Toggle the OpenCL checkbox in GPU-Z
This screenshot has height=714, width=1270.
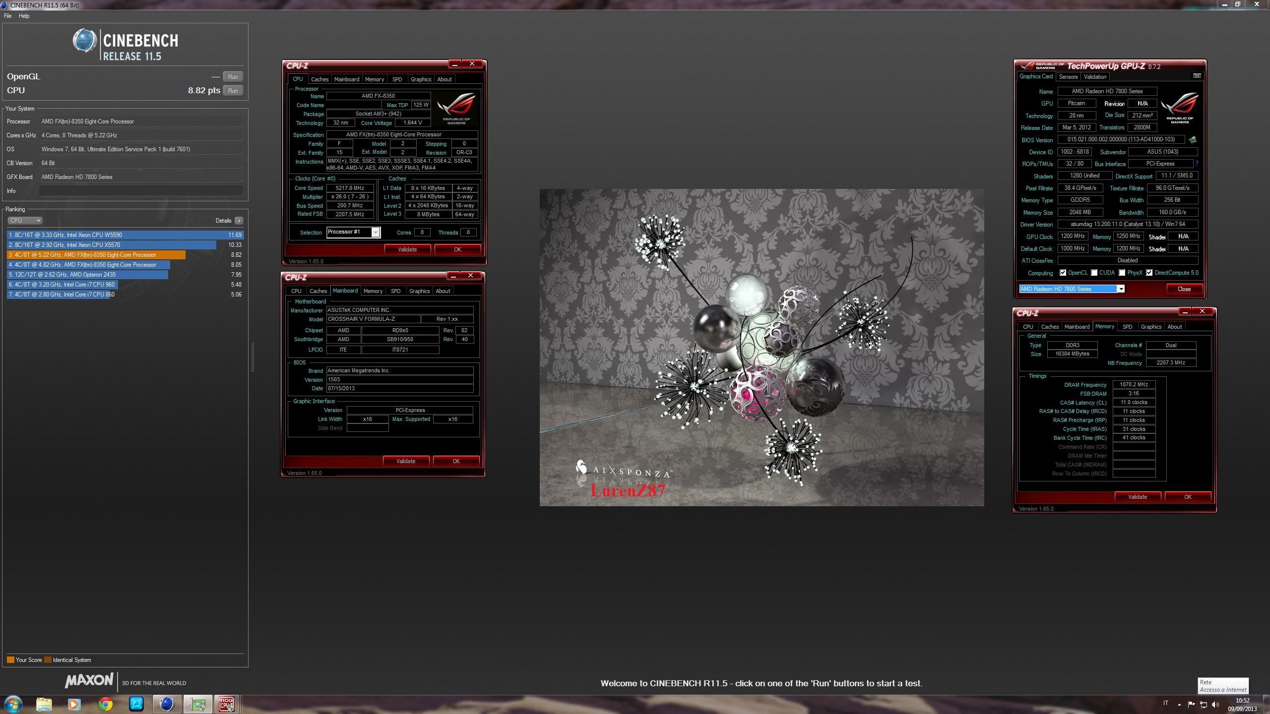click(x=1063, y=273)
